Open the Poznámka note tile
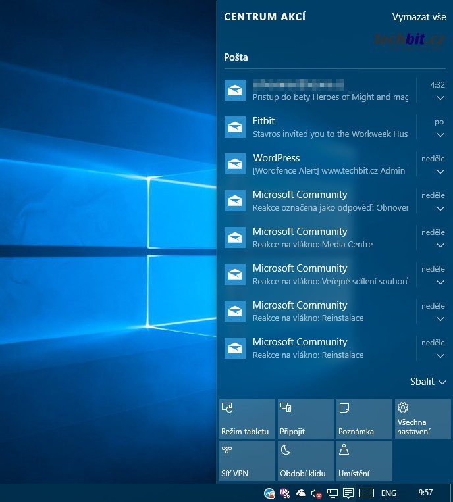Viewport: 453px width, 502px height. coord(363,419)
